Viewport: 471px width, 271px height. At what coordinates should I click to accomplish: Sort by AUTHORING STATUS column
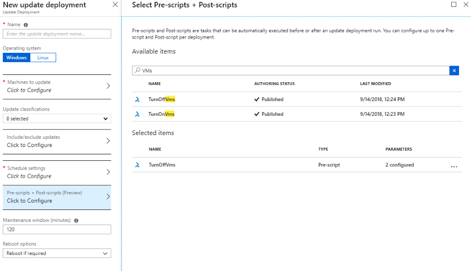pyautogui.click(x=275, y=84)
